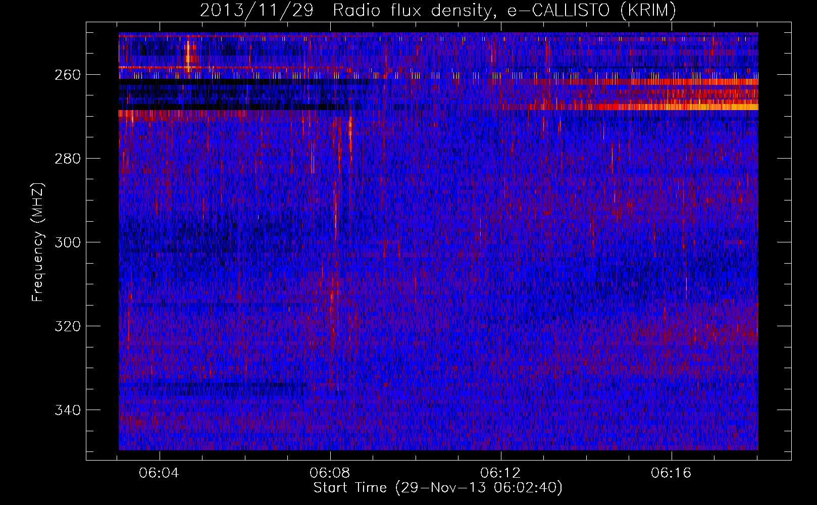Click the 340 frequency tick label
This screenshot has height=505, width=817.
[67, 410]
